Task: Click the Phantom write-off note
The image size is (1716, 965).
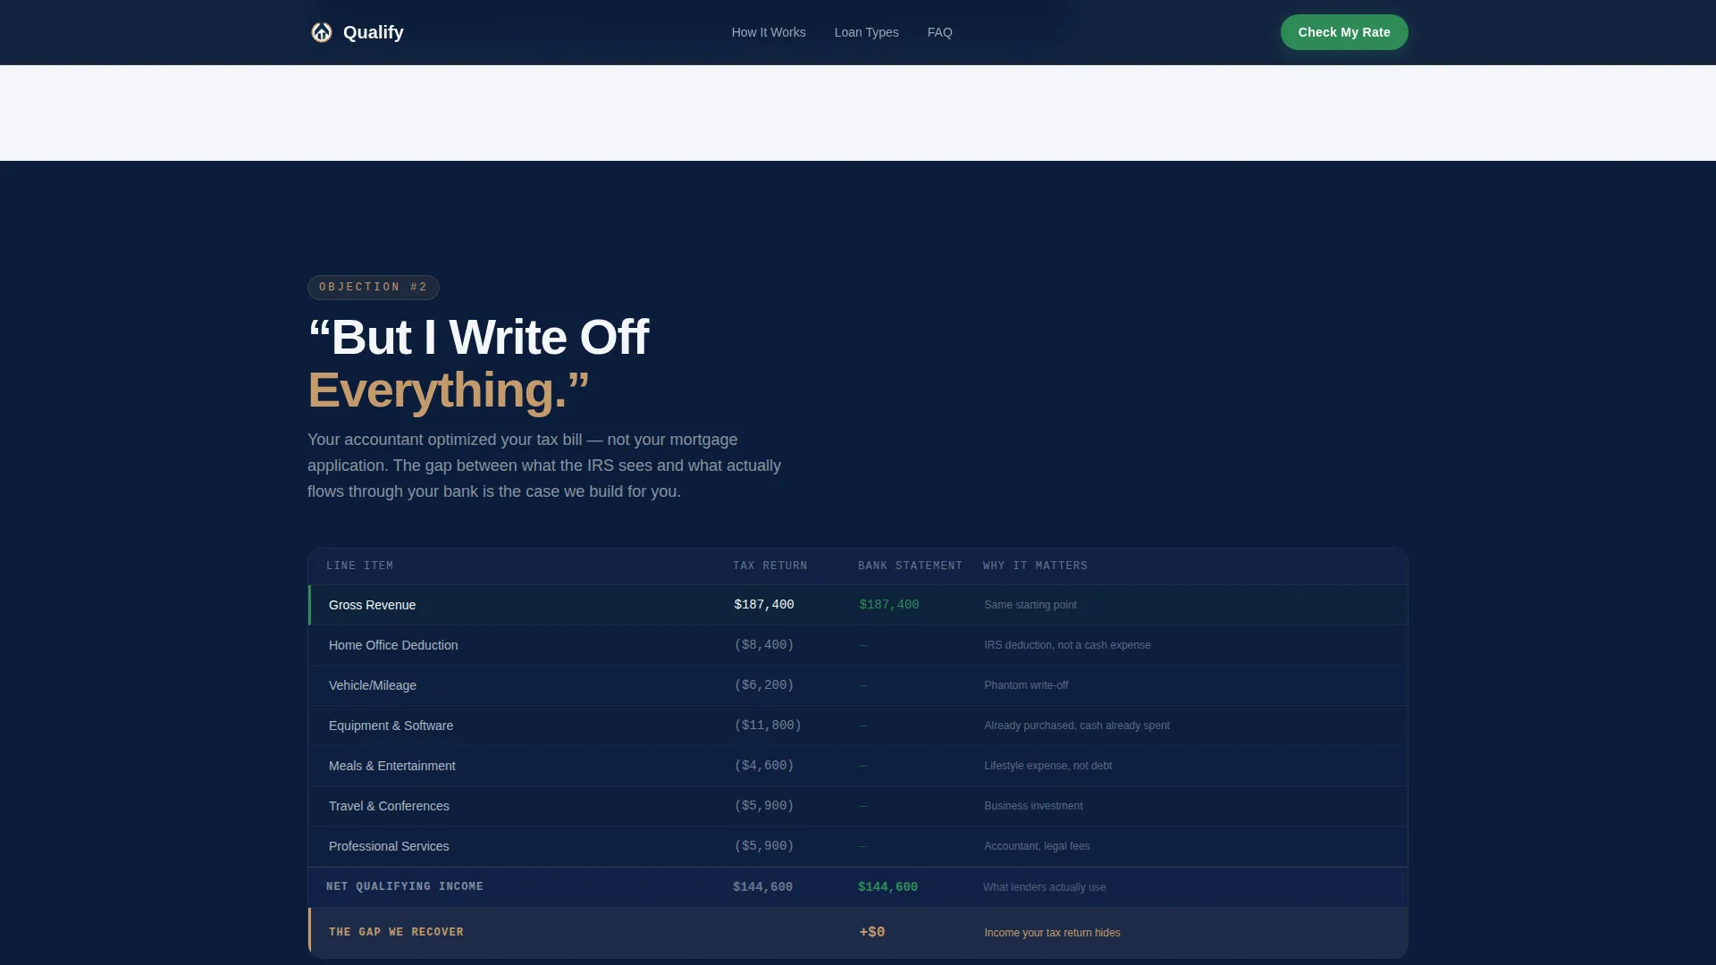Action: point(1026,685)
